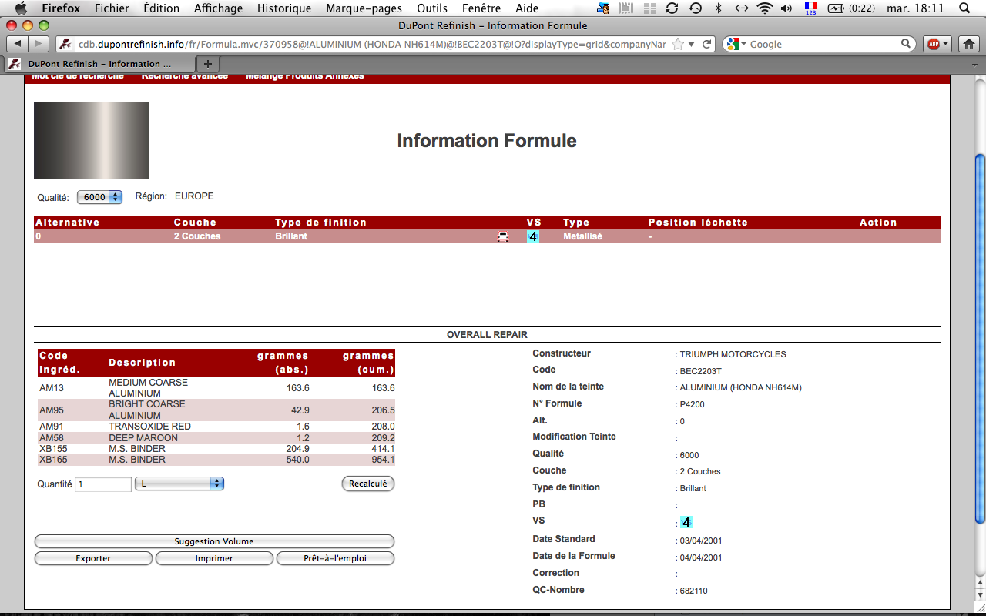Image resolution: width=986 pixels, height=616 pixels.
Task: Click the Exporter button
Action: click(x=93, y=558)
